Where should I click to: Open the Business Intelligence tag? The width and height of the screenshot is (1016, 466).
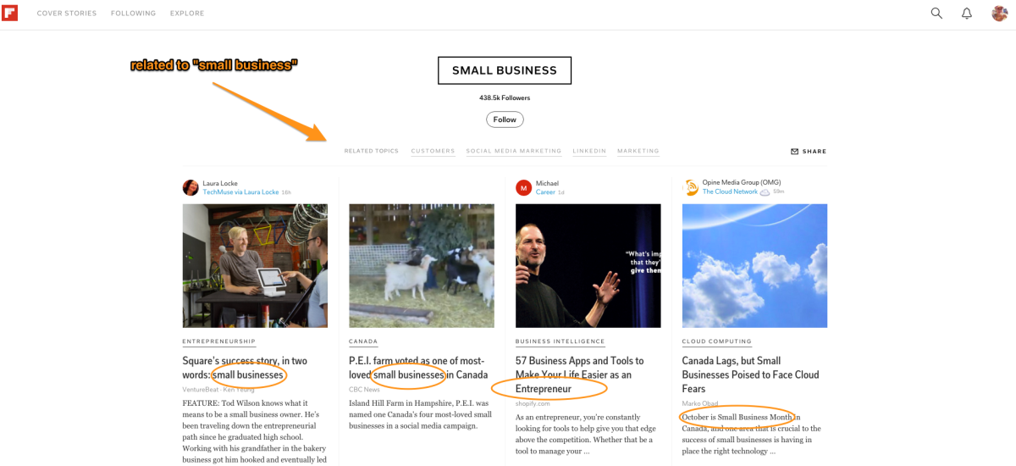(560, 341)
